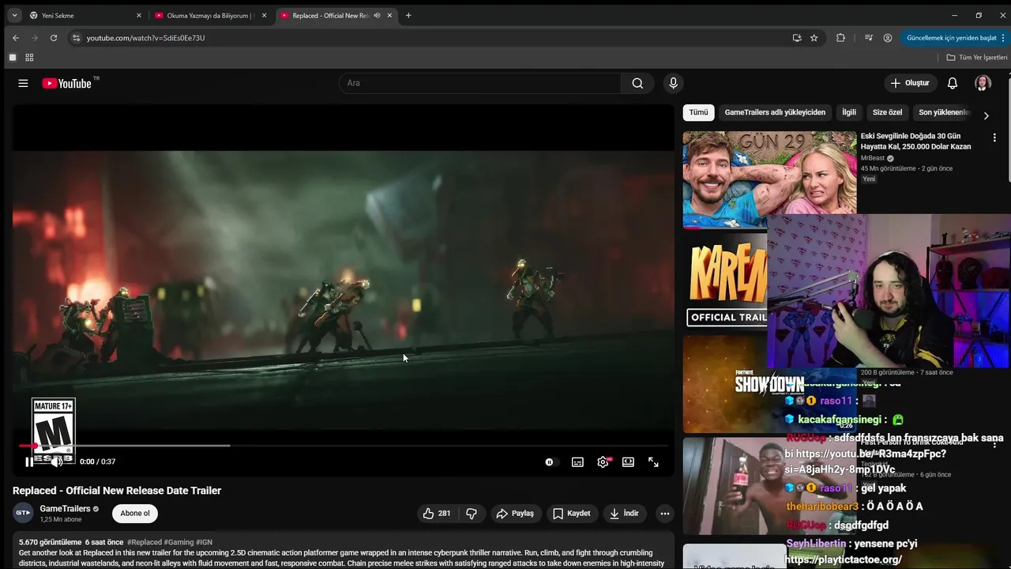Select the GameTrailers adlı yükleyiciden chip

775,112
